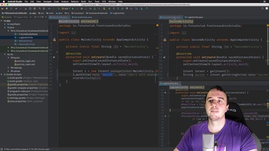Click FSNotesAndroidStudio in navigation bar
The height and width of the screenshot is (151, 269).
(14, 13)
